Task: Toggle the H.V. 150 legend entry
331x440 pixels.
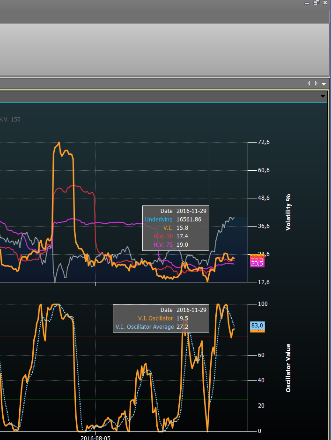Action: point(10,120)
